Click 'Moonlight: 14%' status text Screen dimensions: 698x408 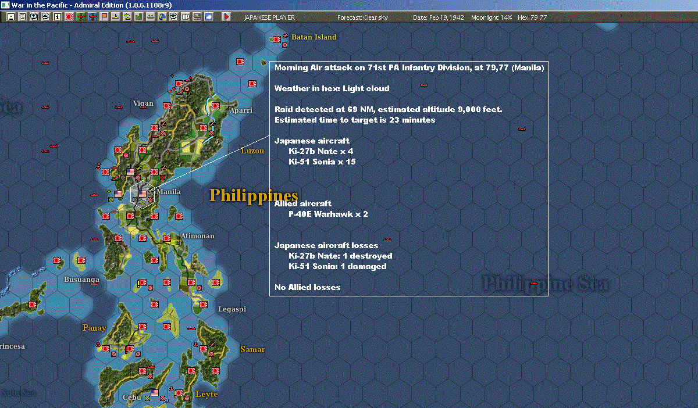pos(492,17)
